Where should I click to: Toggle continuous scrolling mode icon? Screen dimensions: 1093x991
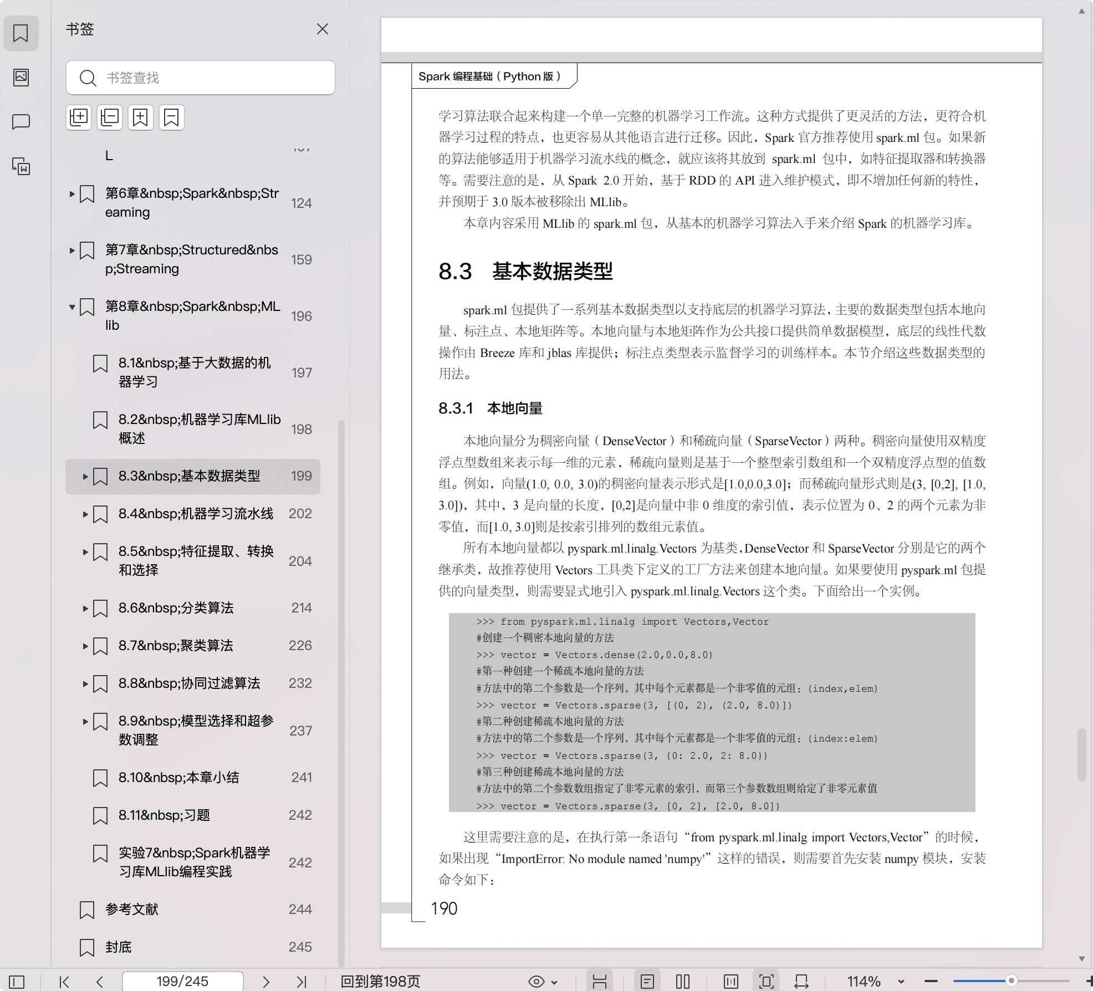point(600,982)
